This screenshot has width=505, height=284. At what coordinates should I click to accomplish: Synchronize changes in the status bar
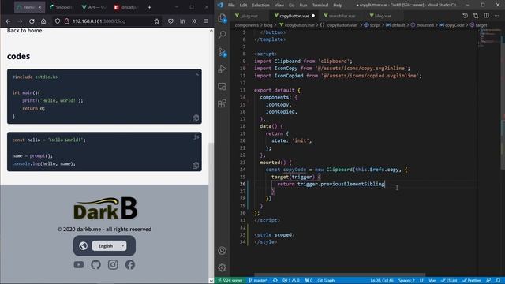(275, 281)
